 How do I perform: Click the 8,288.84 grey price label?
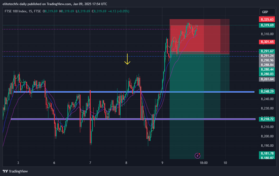(267, 65)
